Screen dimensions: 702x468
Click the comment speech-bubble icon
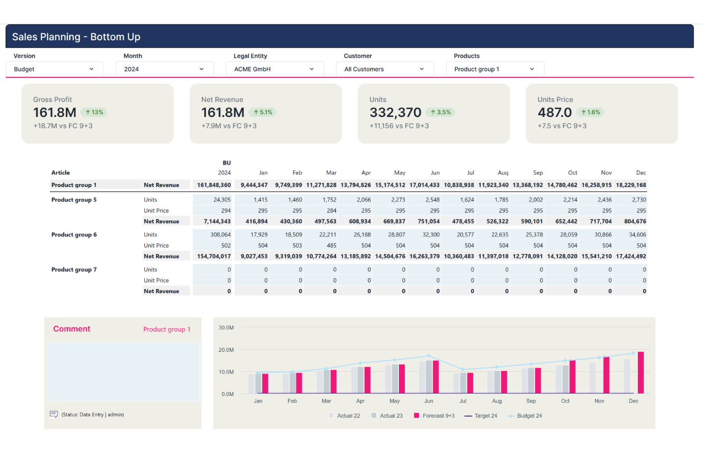click(54, 414)
